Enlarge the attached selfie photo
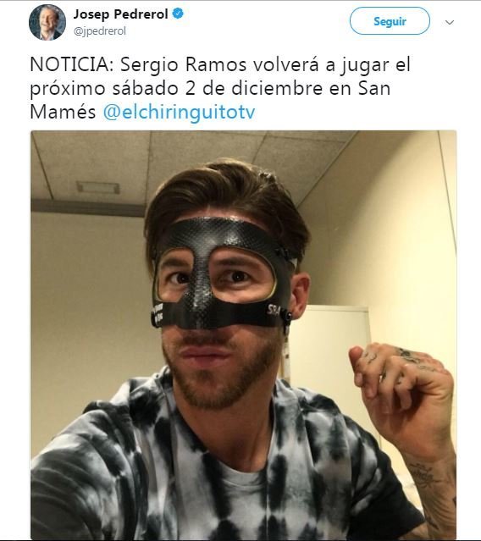 tap(244, 334)
